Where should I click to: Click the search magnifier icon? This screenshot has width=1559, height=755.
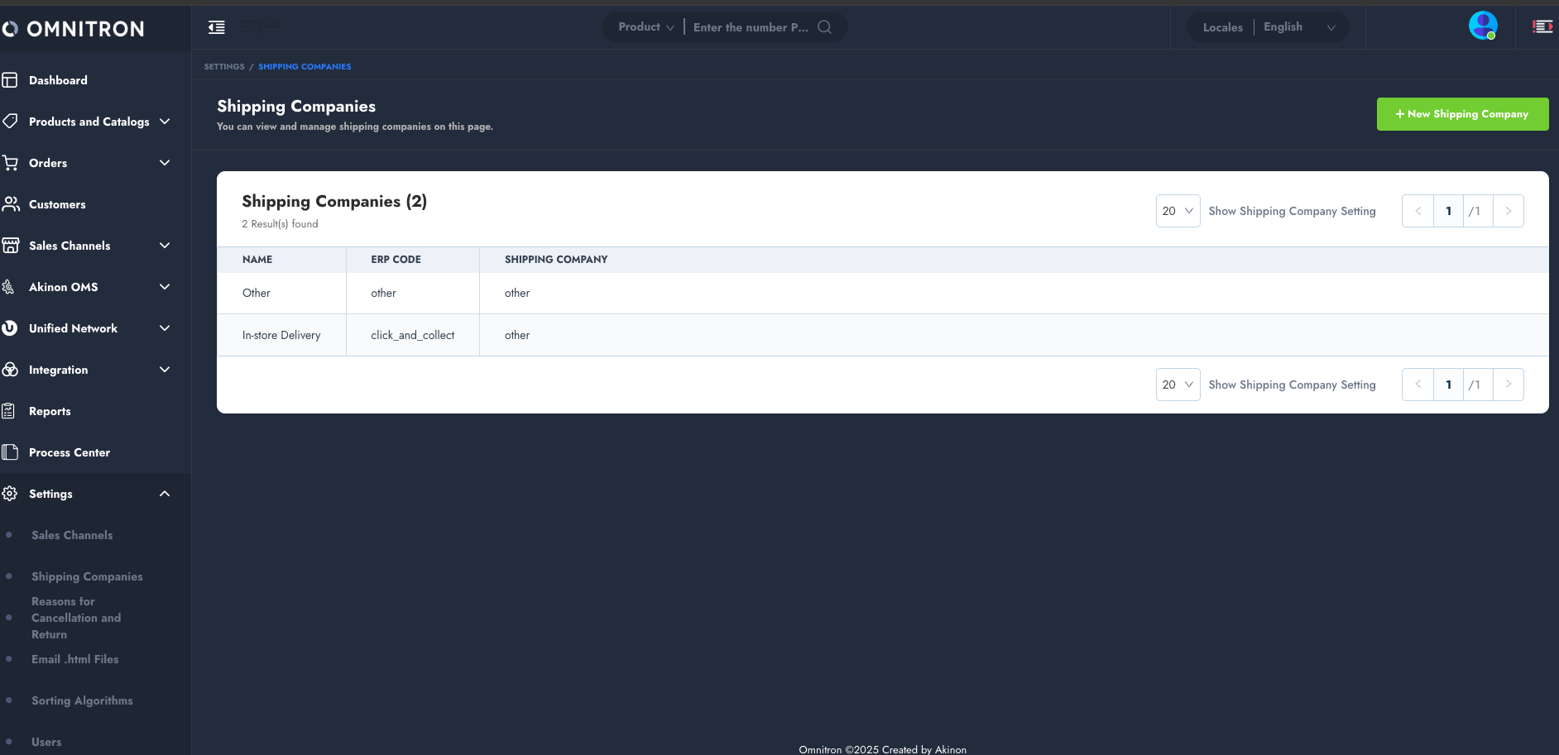coord(824,27)
